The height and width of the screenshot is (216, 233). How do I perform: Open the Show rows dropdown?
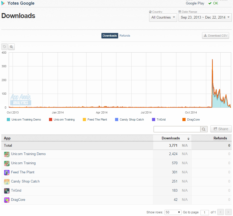173,212
